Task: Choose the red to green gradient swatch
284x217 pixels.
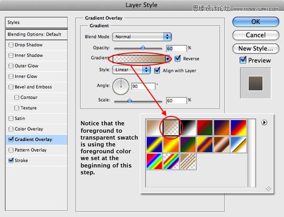Action: click(x=205, y=127)
